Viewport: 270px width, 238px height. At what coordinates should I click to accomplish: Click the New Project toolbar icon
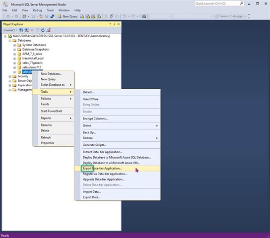(x=24, y=16)
